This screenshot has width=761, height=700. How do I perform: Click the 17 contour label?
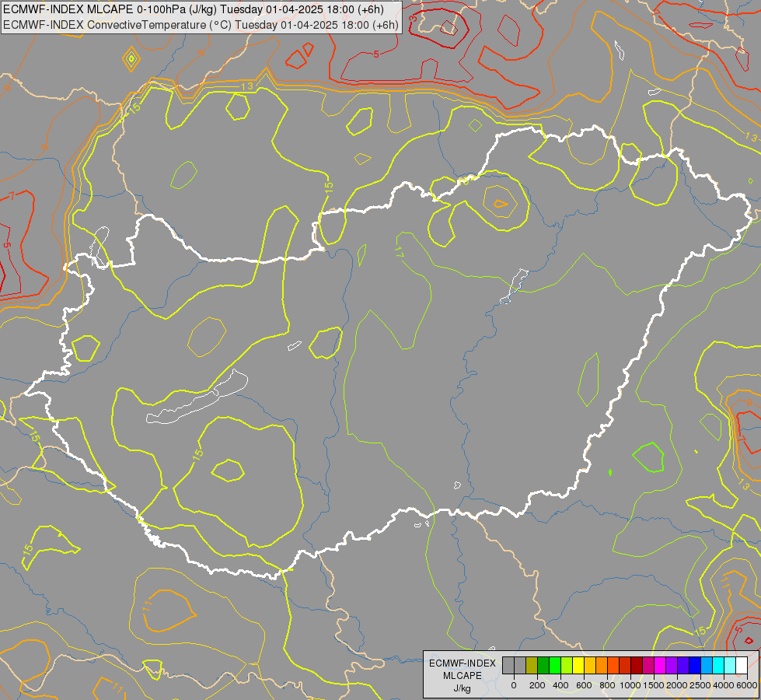tap(399, 252)
